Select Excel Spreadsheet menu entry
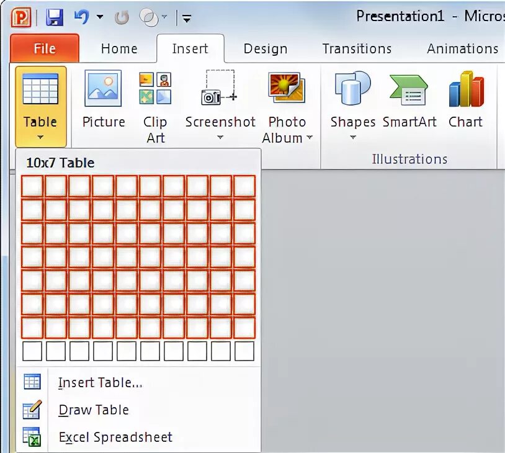505x453 pixels. click(138, 437)
